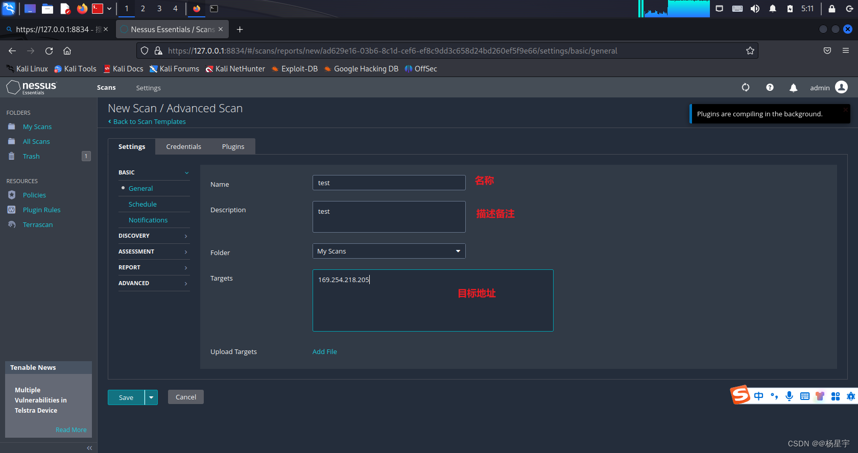
Task: Open the Folder My Scans dropdown
Action: (389, 251)
